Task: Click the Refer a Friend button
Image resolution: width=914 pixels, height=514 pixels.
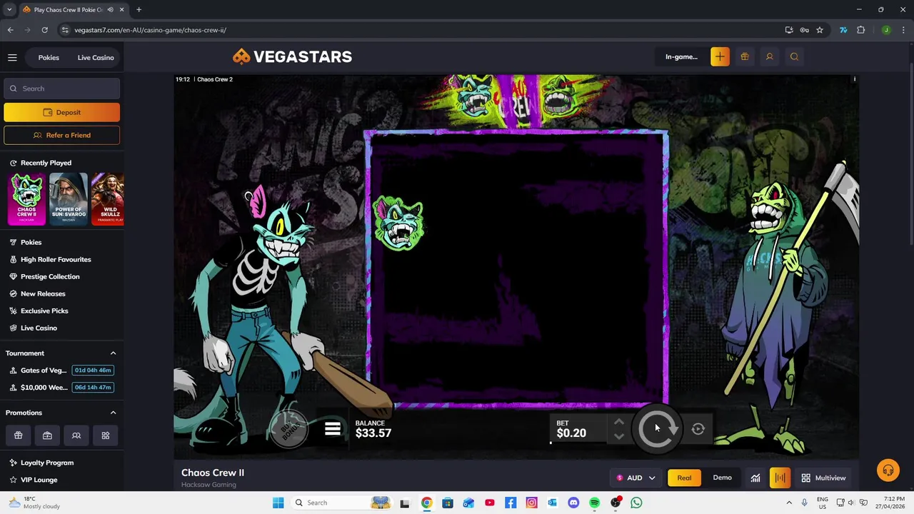Action: (x=61, y=135)
